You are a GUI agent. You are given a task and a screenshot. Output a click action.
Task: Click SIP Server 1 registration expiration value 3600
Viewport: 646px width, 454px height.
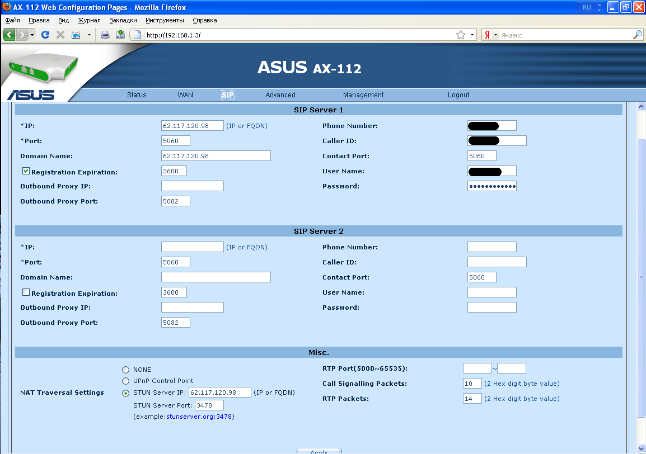point(174,171)
